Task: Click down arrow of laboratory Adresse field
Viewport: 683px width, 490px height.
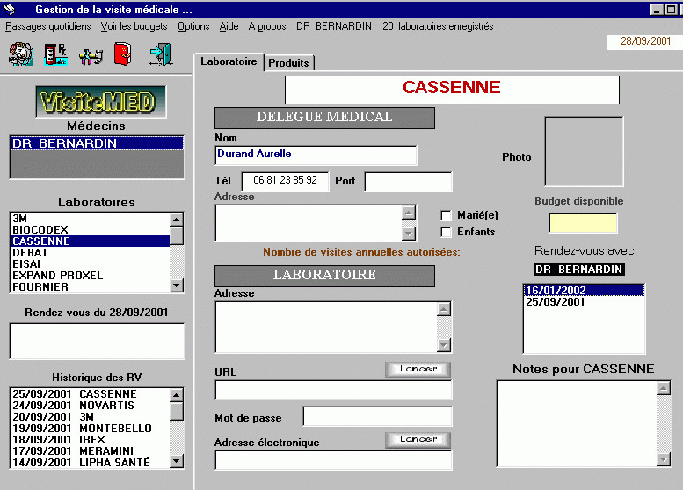Action: (444, 345)
